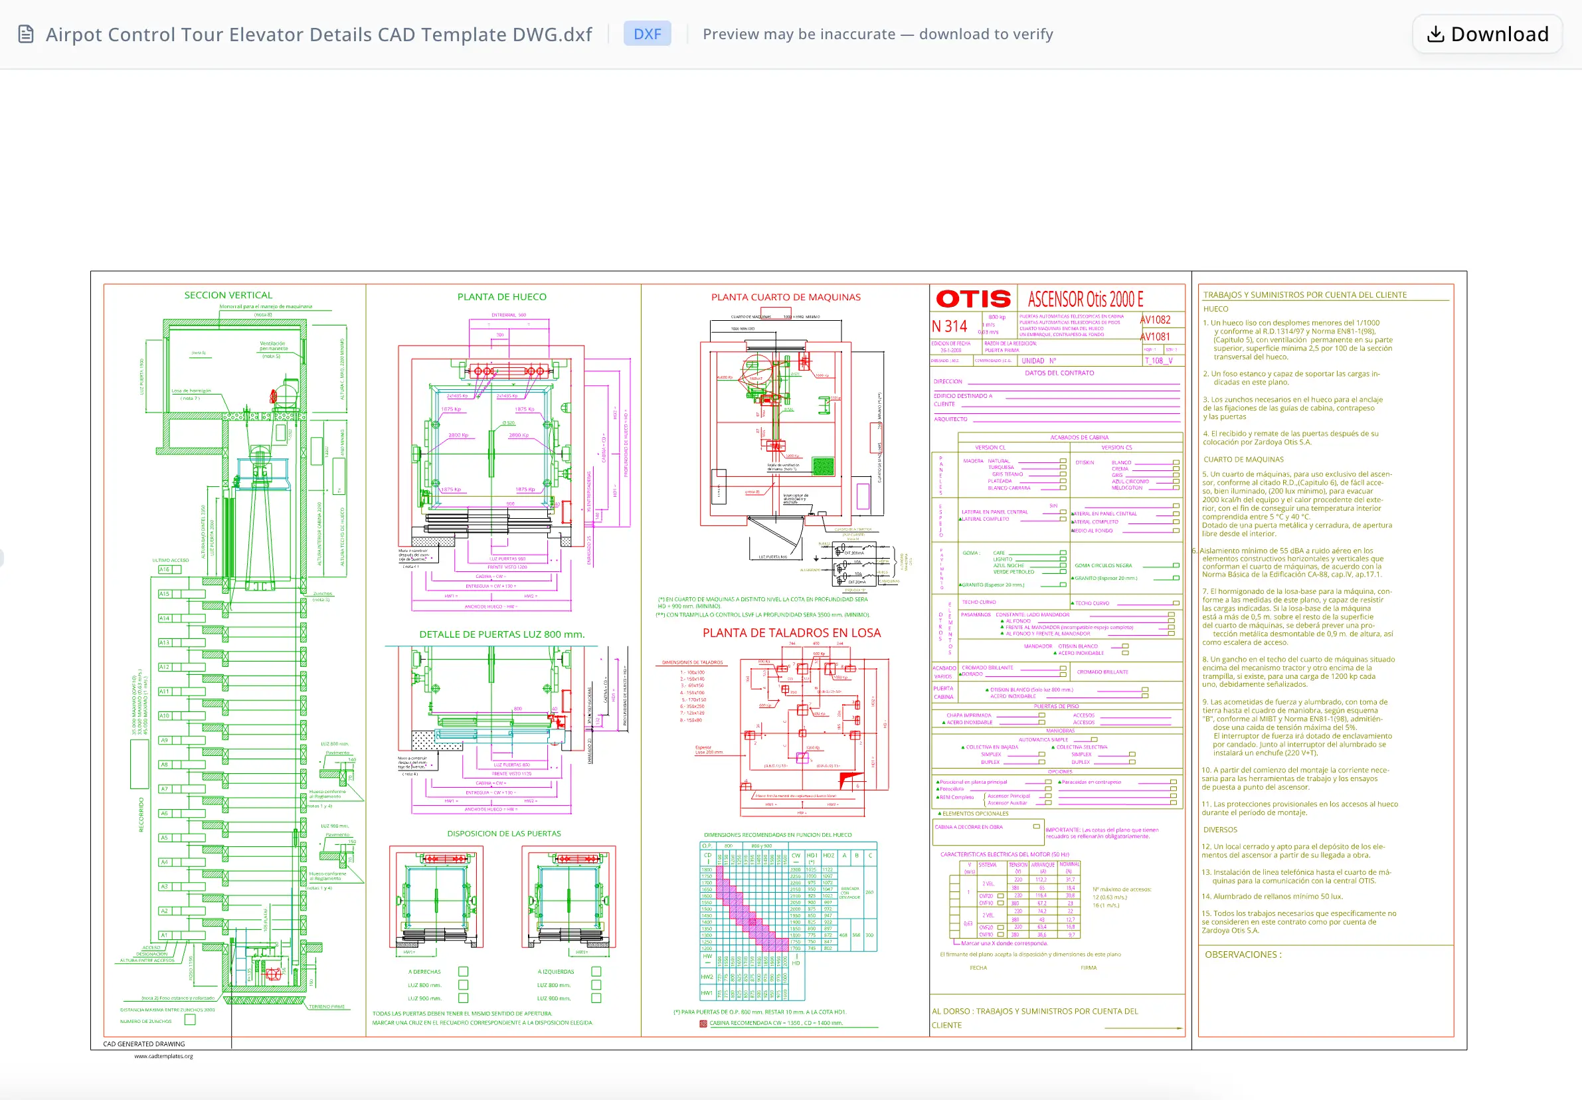Click 'Preview may be inaccurate — download to verify' notice
The height and width of the screenshot is (1100, 1582).
point(878,34)
